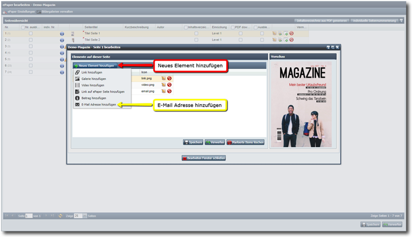Click page thumbnail icon of Titel Seite 2
The image size is (412, 237).
point(73,40)
